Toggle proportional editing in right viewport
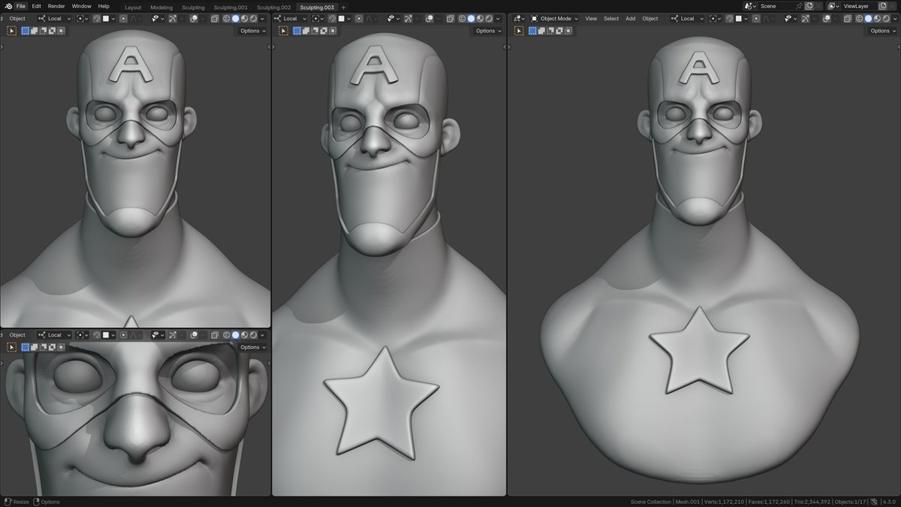901x507 pixels. click(x=756, y=19)
